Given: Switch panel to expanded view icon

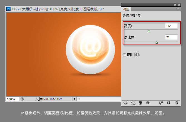Looking at the screenshot, I should click(x=133, y=103).
